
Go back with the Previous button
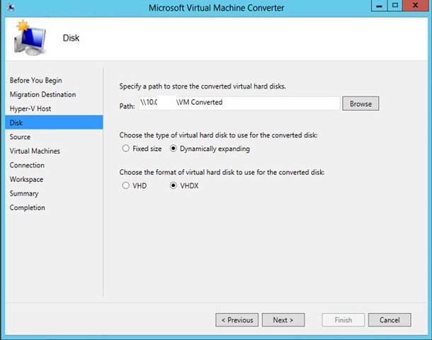pos(237,320)
